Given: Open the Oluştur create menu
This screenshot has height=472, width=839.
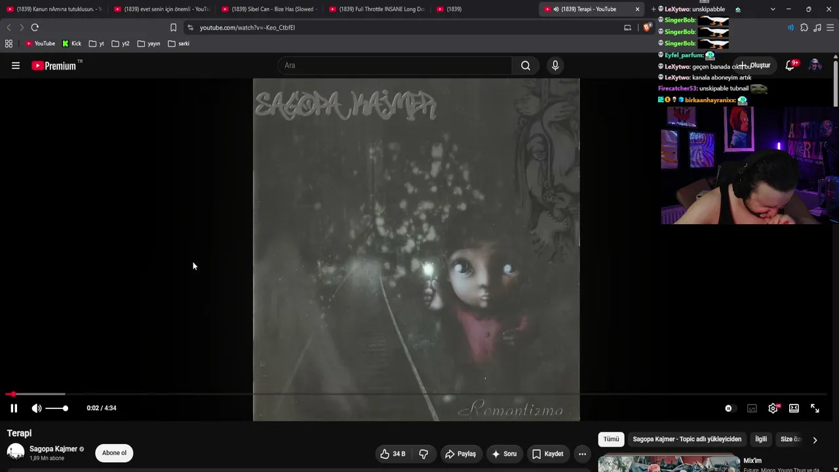Looking at the screenshot, I should tap(755, 66).
